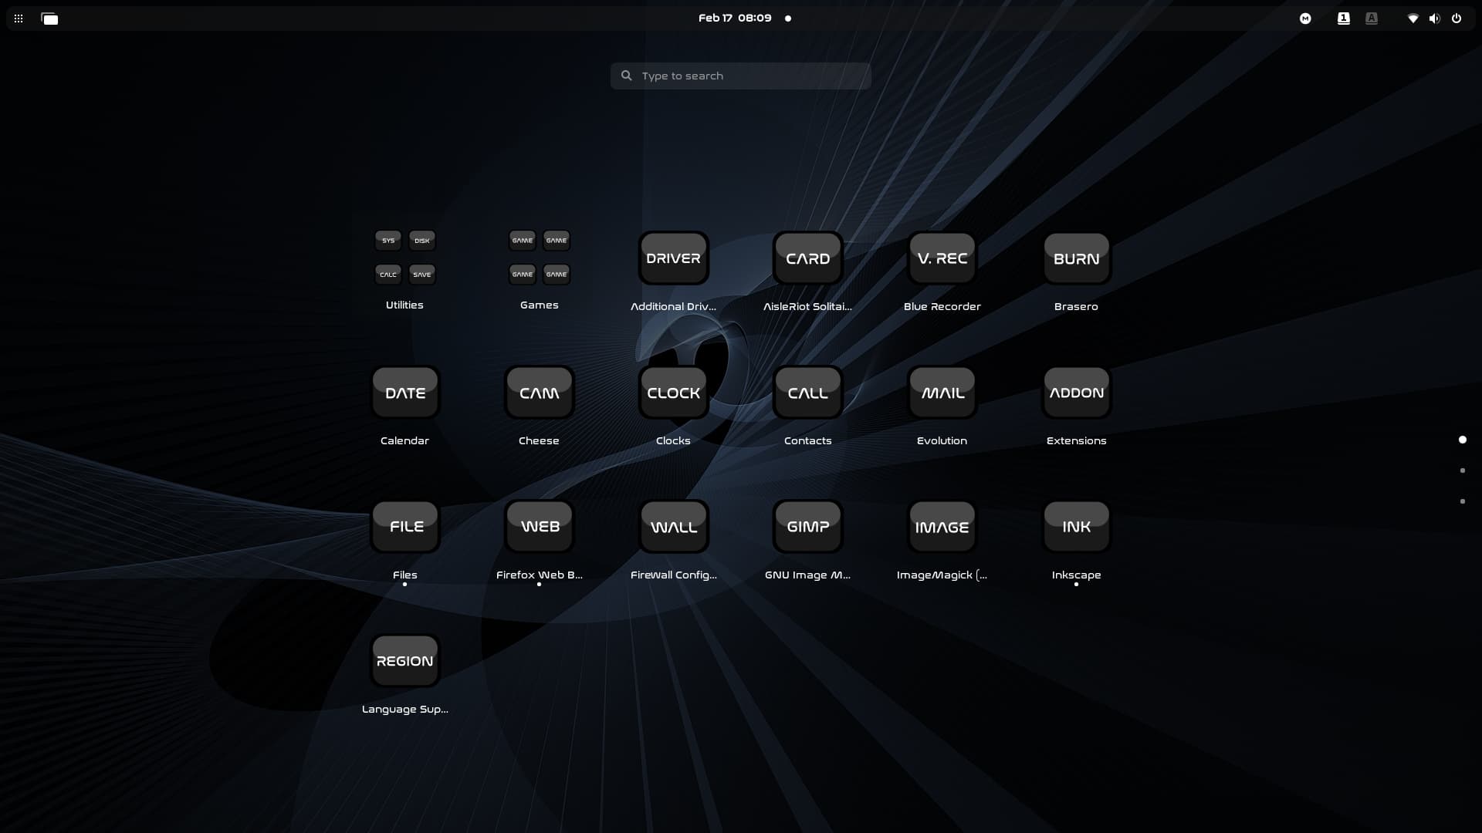
Task: Open the Clocks application
Action: (673, 393)
